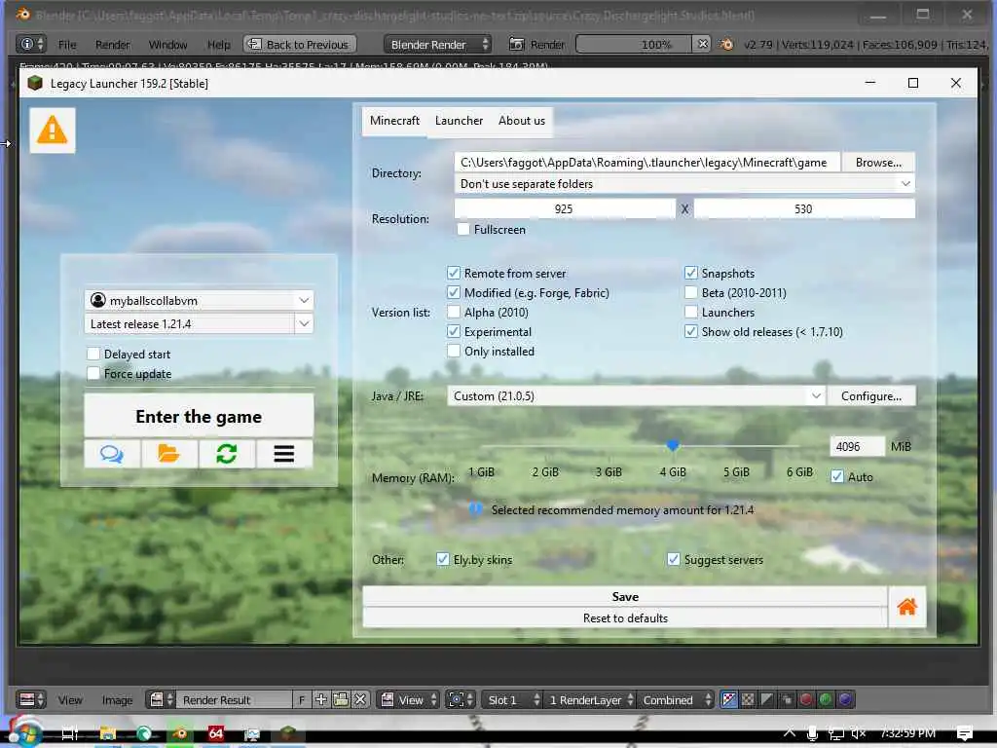Toggle Auto memory checkbox

(837, 476)
